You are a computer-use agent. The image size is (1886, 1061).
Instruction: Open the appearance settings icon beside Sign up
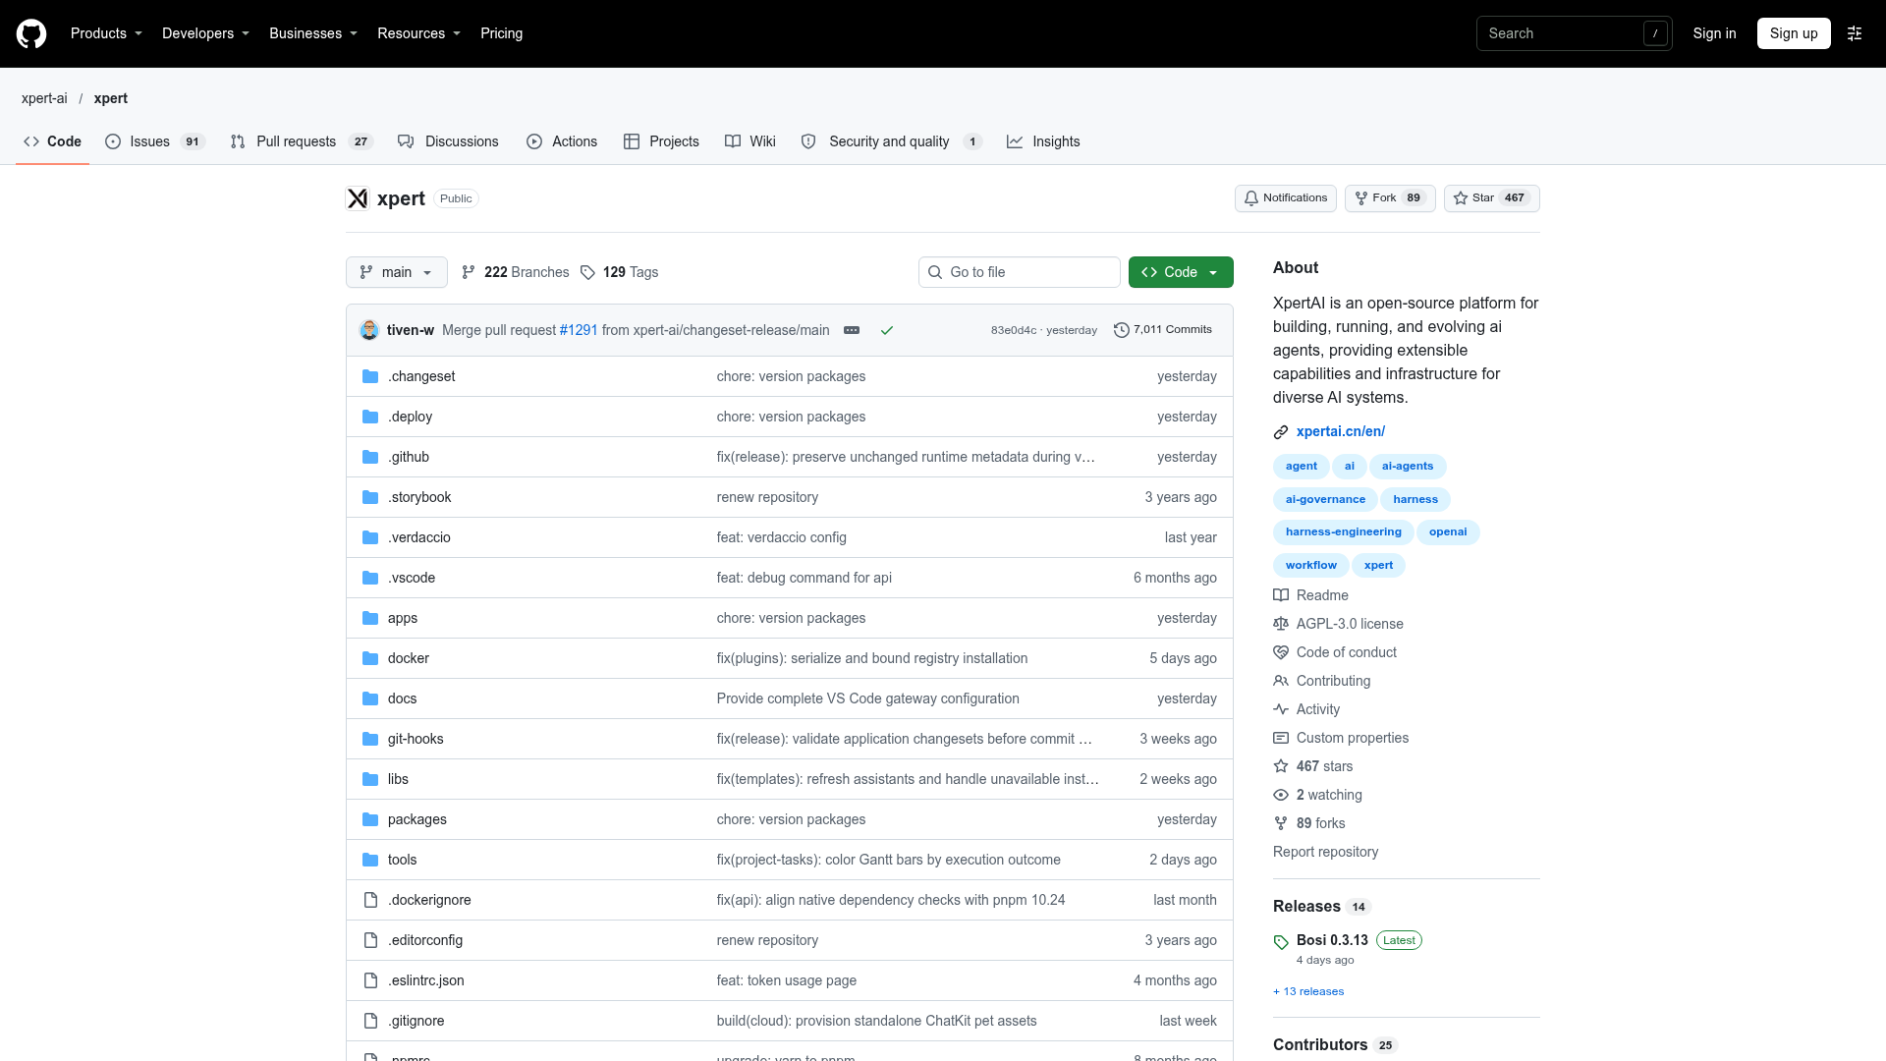click(x=1855, y=33)
